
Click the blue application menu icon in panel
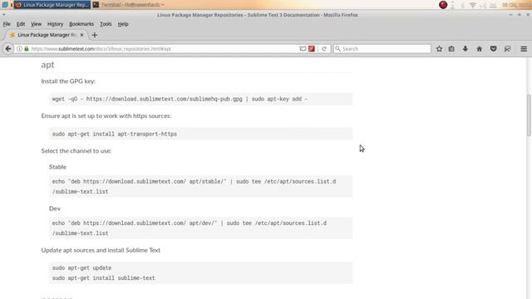click(5, 5)
